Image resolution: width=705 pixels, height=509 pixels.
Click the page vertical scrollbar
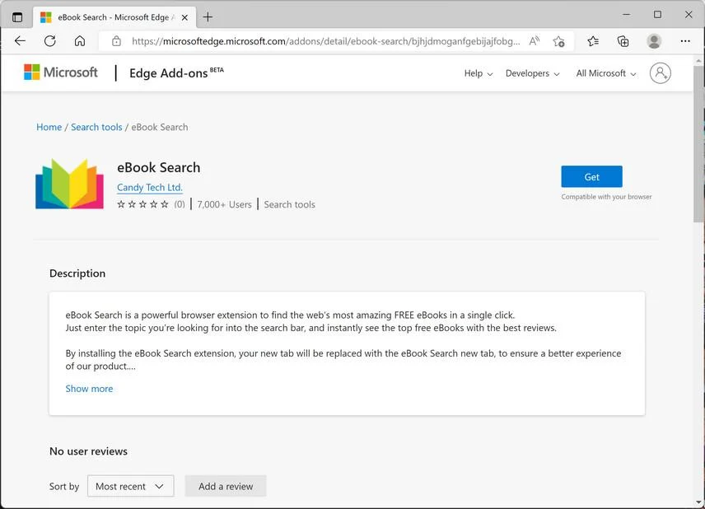pyautogui.click(x=698, y=144)
